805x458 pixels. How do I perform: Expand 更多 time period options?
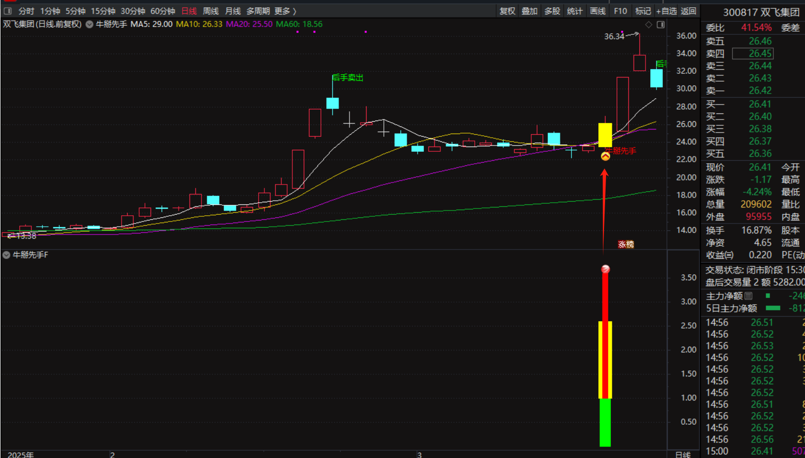tap(285, 11)
